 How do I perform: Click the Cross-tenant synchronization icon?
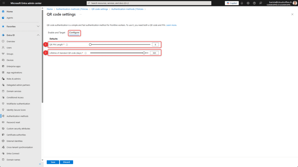[3, 147]
